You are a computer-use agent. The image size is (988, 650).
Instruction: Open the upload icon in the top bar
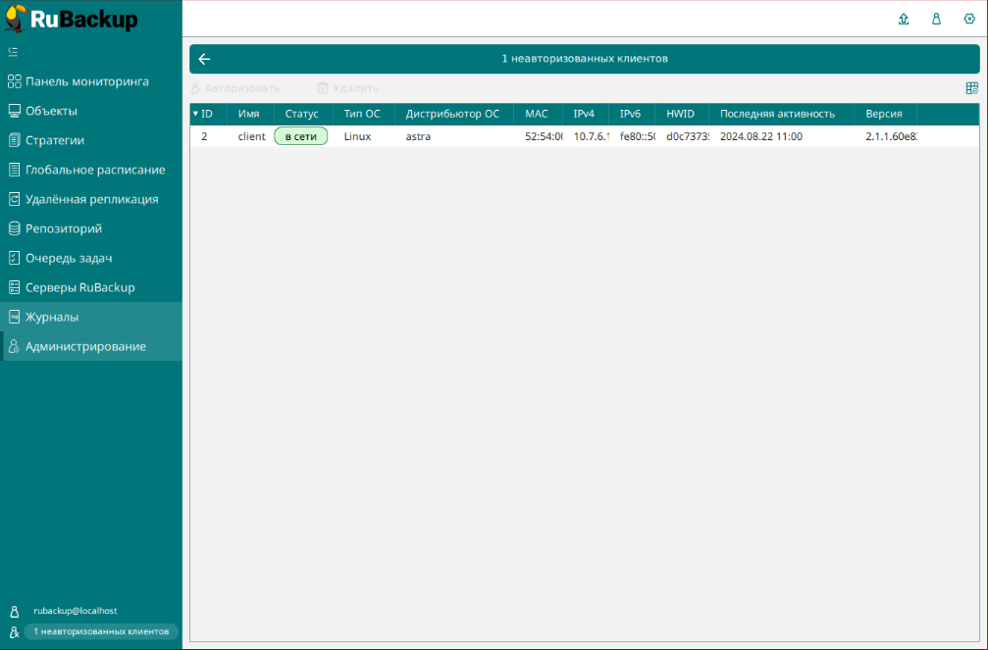[904, 19]
